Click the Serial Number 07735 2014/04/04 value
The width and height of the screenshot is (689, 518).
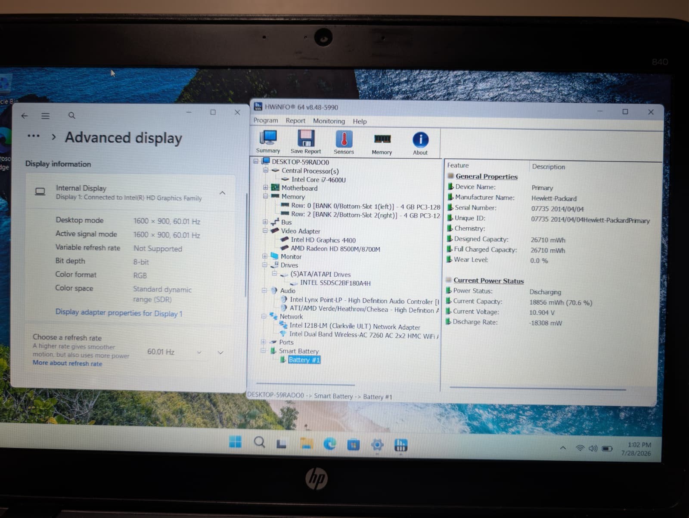click(x=557, y=209)
